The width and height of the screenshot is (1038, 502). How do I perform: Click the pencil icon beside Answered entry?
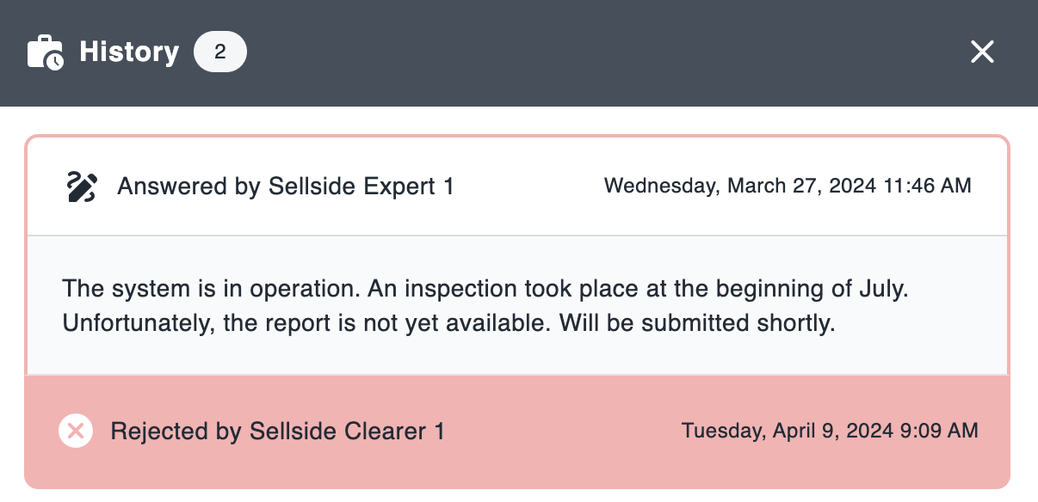coord(82,187)
